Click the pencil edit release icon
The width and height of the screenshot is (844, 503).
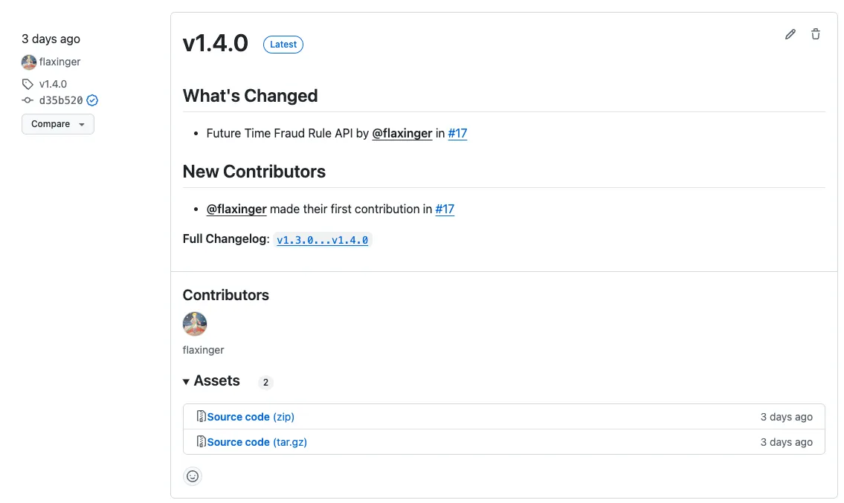coord(790,34)
